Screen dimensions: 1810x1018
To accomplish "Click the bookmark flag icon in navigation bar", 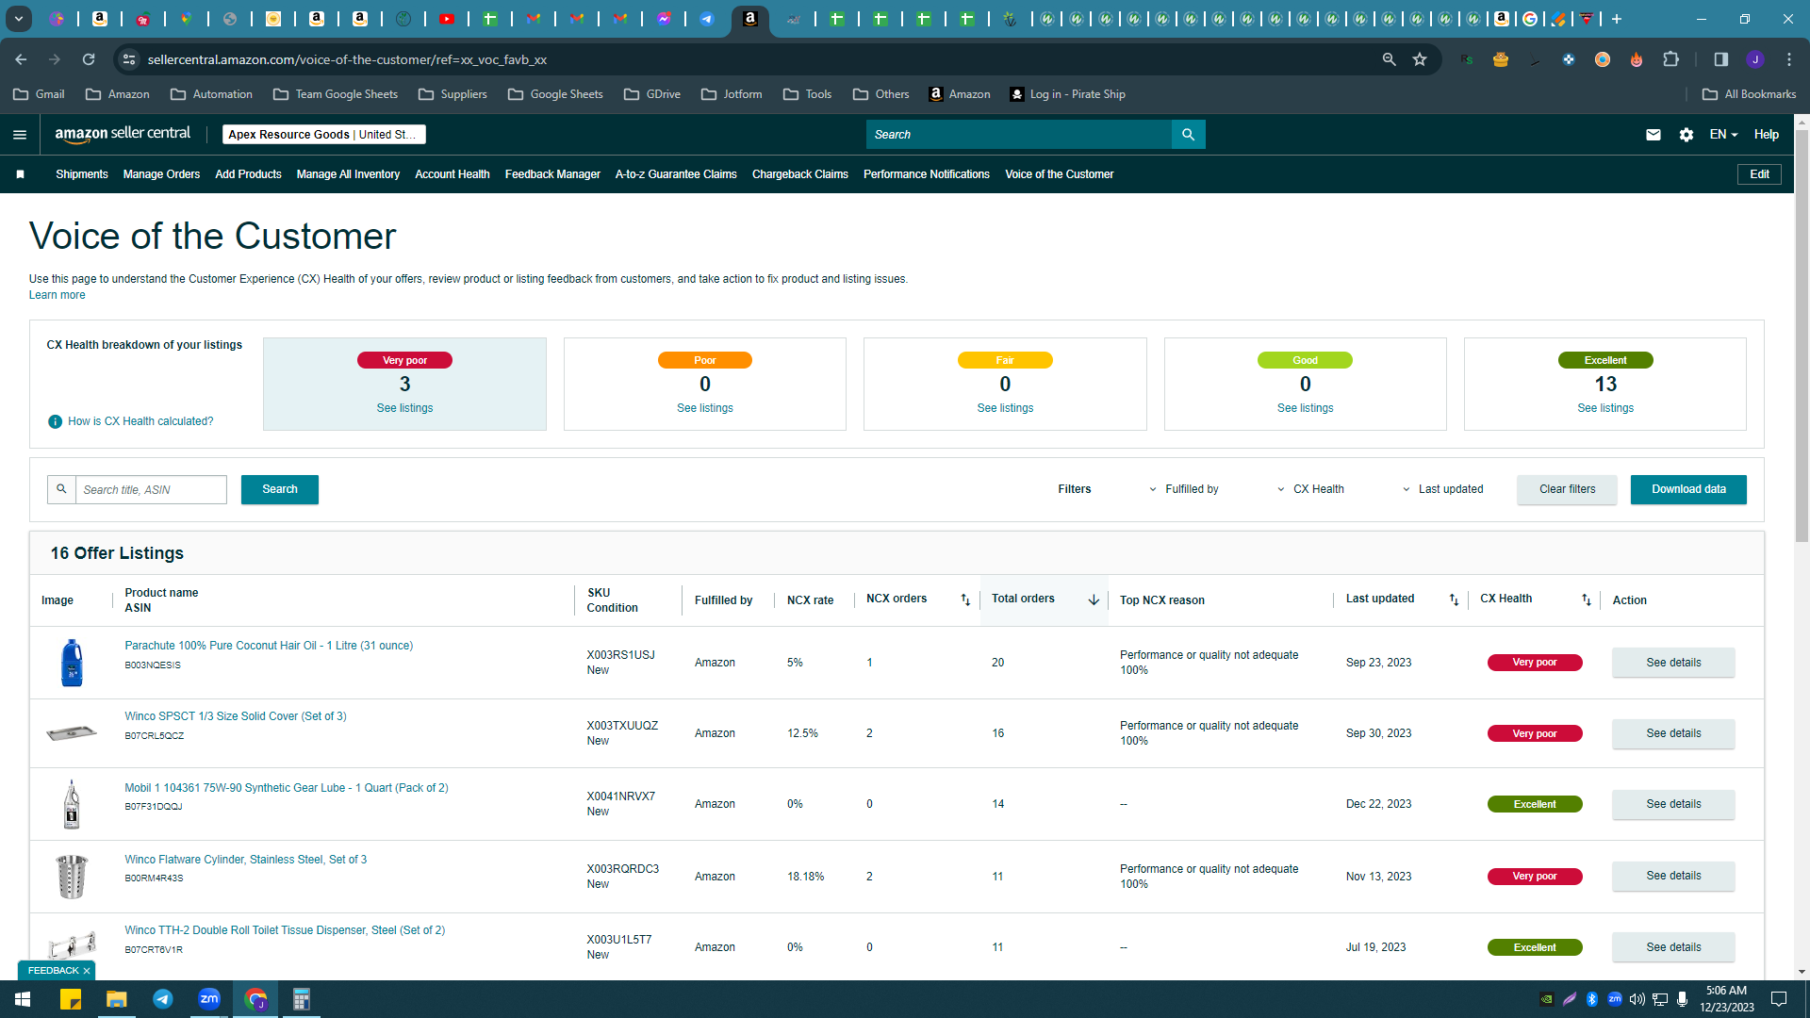I will (x=20, y=174).
